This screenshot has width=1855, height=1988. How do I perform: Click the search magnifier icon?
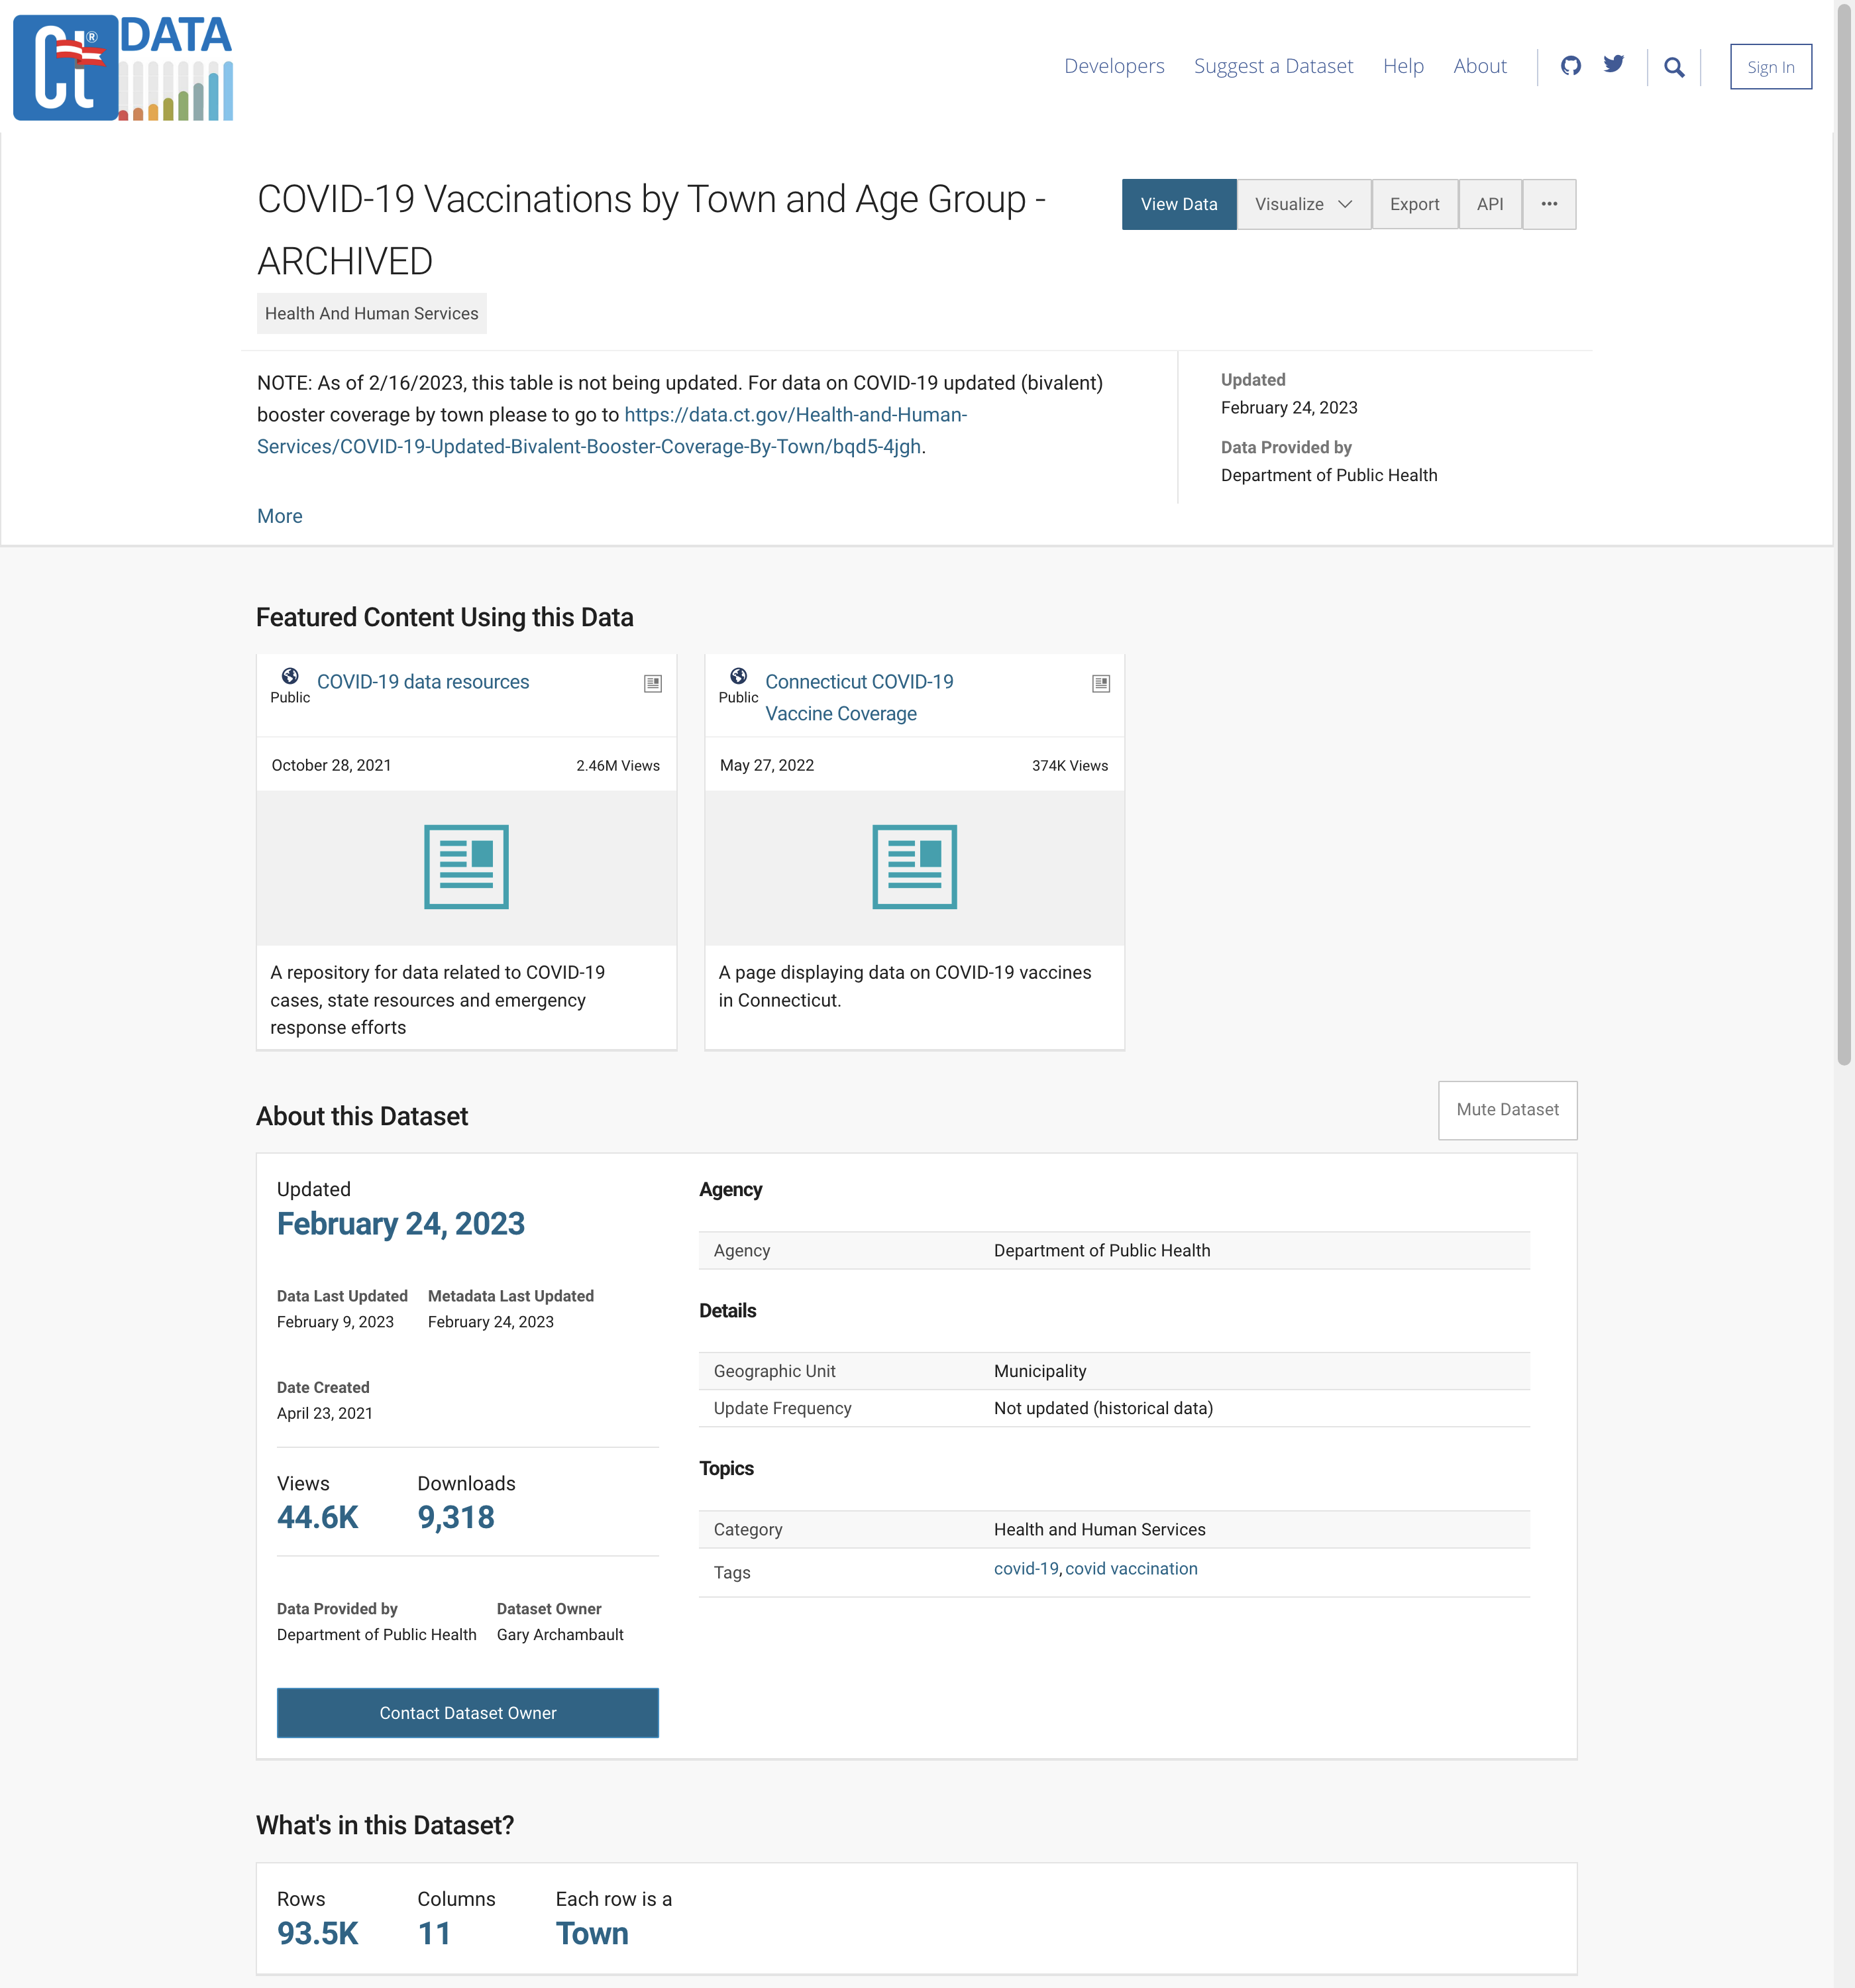tap(1673, 67)
